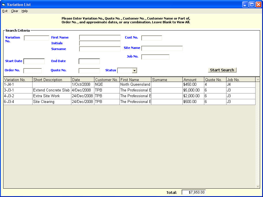Click the Extend Concrete Slab description cell
The image size is (263, 197).
(x=52, y=90)
